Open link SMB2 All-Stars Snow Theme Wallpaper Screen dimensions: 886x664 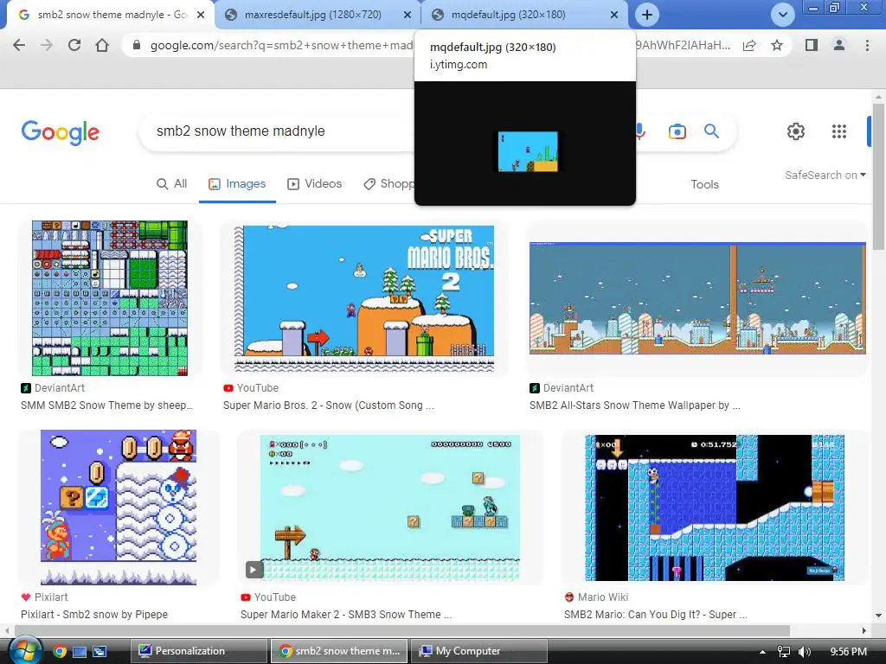click(x=634, y=405)
